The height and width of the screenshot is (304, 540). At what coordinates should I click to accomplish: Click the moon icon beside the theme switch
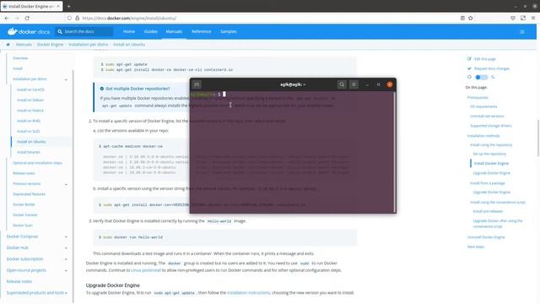[493, 77]
